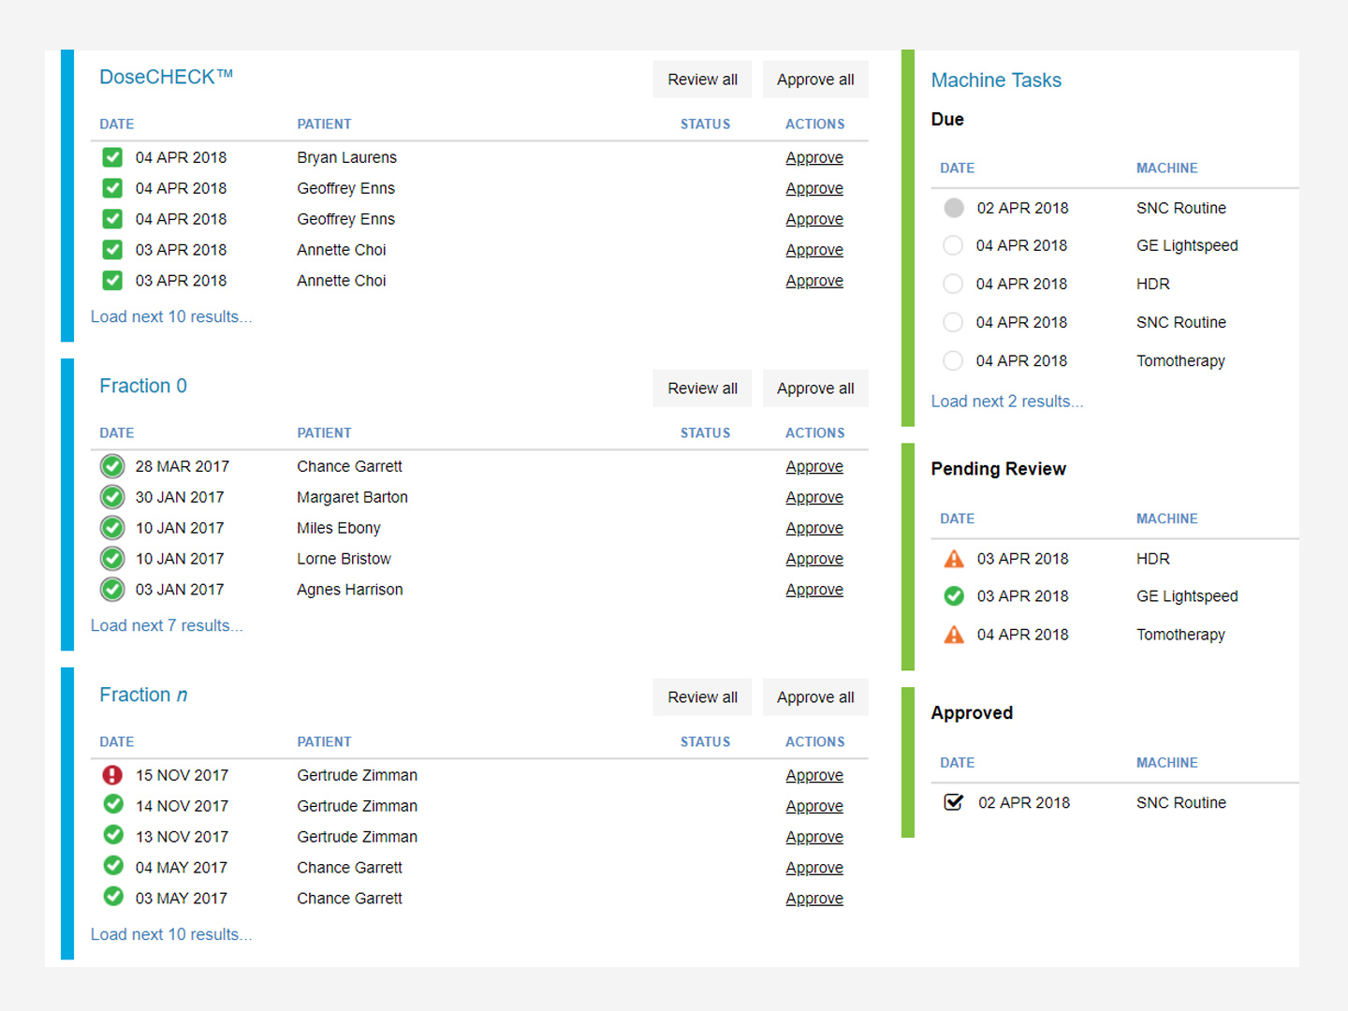Toggle checkbox for Annette Choi 03 APR first row
Screen dimensions: 1348x1011
coord(112,250)
